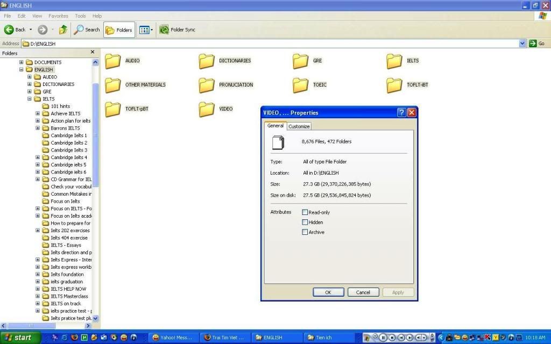This screenshot has height=344, width=551.
Task: Launch Folder Sync from the toolbar
Action: tap(177, 30)
